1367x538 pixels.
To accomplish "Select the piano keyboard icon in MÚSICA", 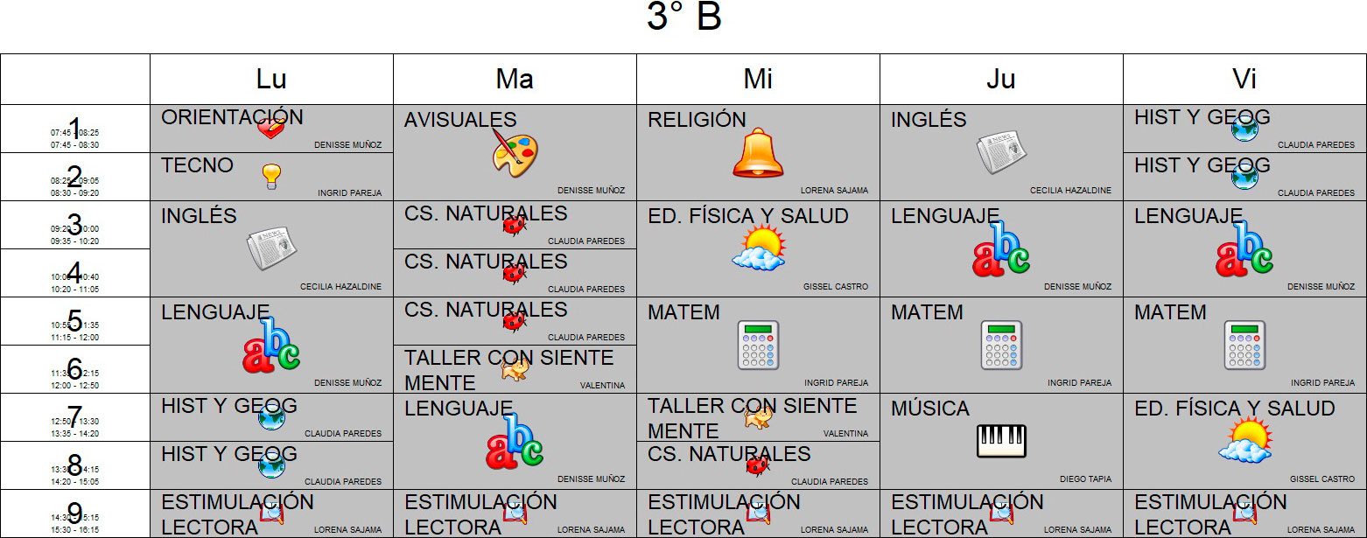I will point(1001,442).
